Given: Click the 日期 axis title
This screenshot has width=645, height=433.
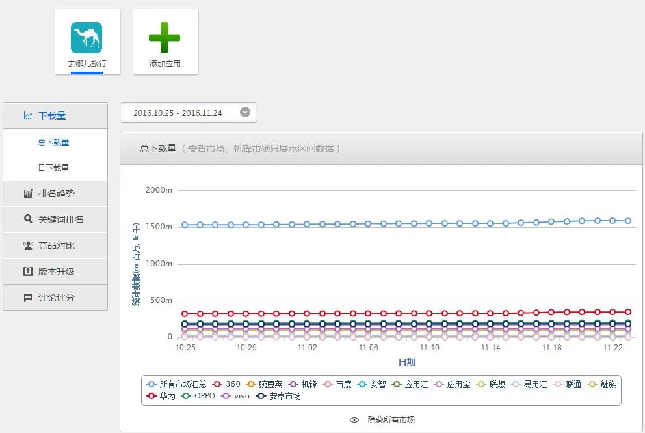Looking at the screenshot, I should pyautogui.click(x=407, y=363).
